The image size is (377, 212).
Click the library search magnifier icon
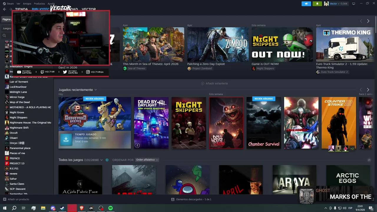4,35
